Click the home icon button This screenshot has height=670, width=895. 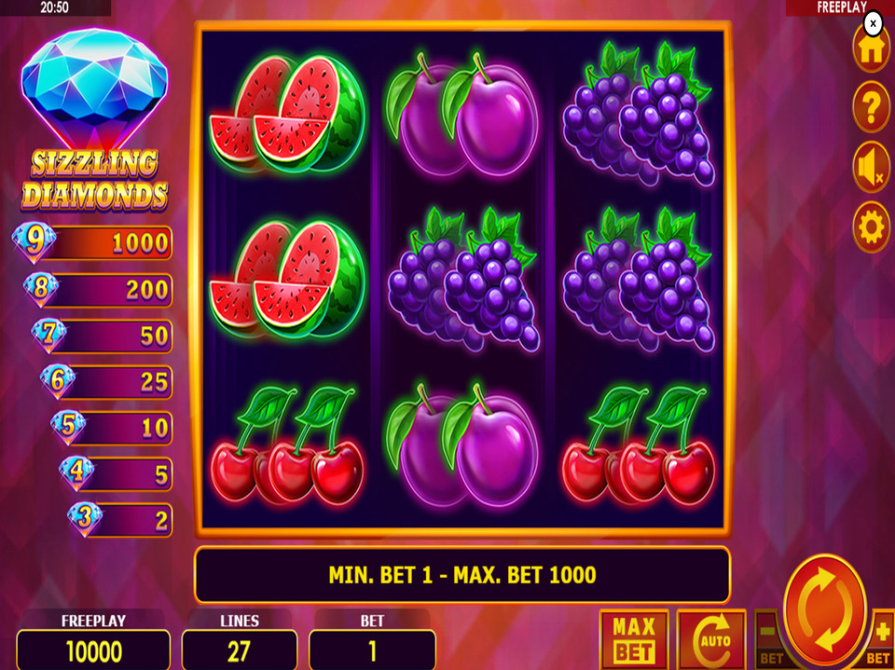[871, 49]
